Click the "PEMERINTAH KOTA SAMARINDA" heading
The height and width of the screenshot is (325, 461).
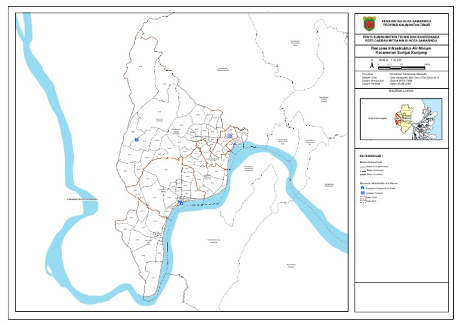(x=406, y=22)
